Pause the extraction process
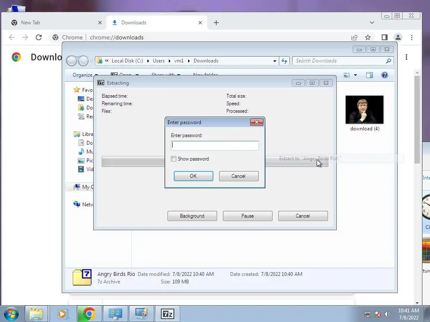This screenshot has width=430, height=322. (248, 216)
